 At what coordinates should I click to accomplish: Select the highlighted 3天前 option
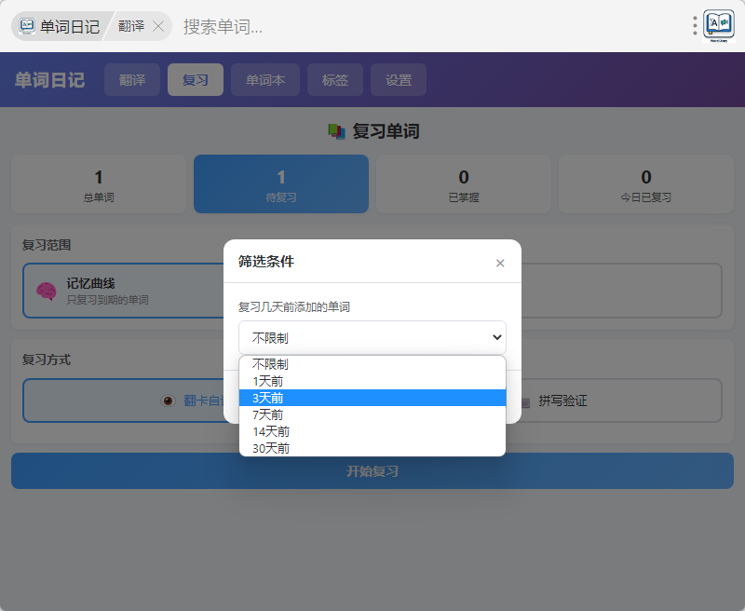coord(268,398)
